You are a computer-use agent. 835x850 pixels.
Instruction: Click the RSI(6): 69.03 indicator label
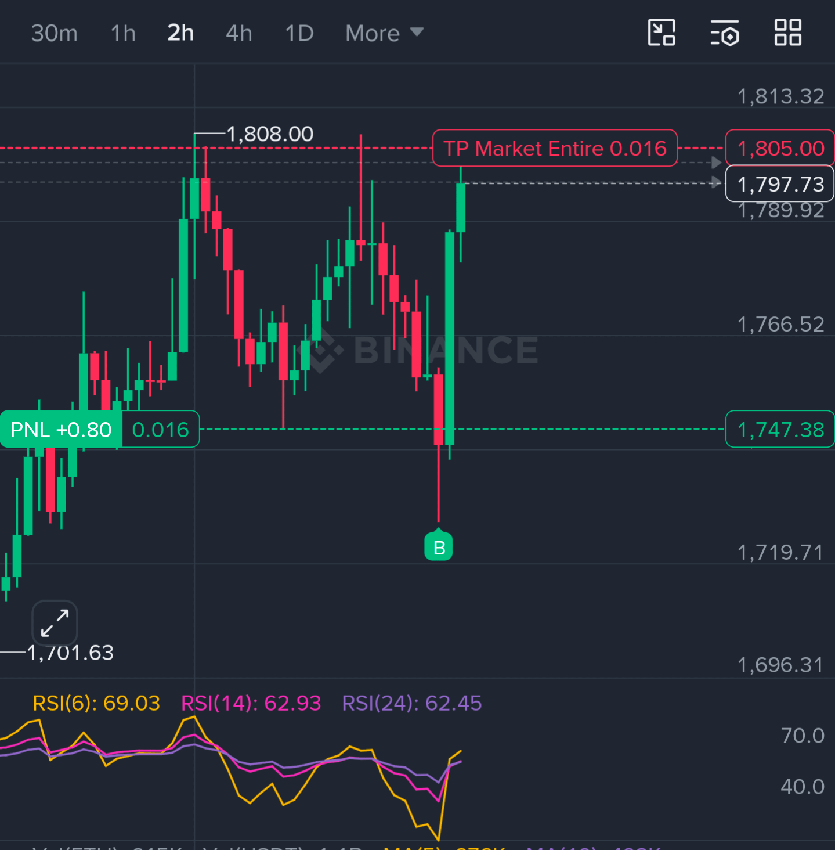(x=96, y=703)
